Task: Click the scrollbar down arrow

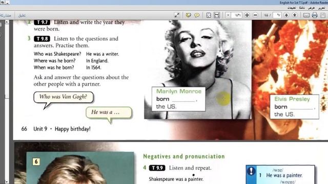Action: [7, 182]
